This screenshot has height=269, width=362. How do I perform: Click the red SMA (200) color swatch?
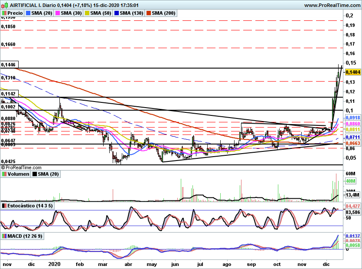click(x=148, y=13)
